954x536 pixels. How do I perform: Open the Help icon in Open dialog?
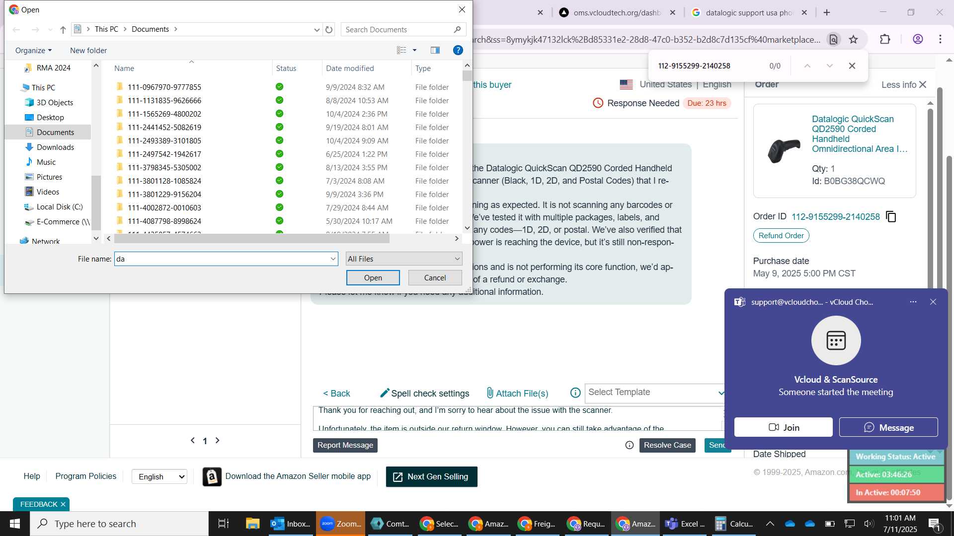click(x=458, y=50)
